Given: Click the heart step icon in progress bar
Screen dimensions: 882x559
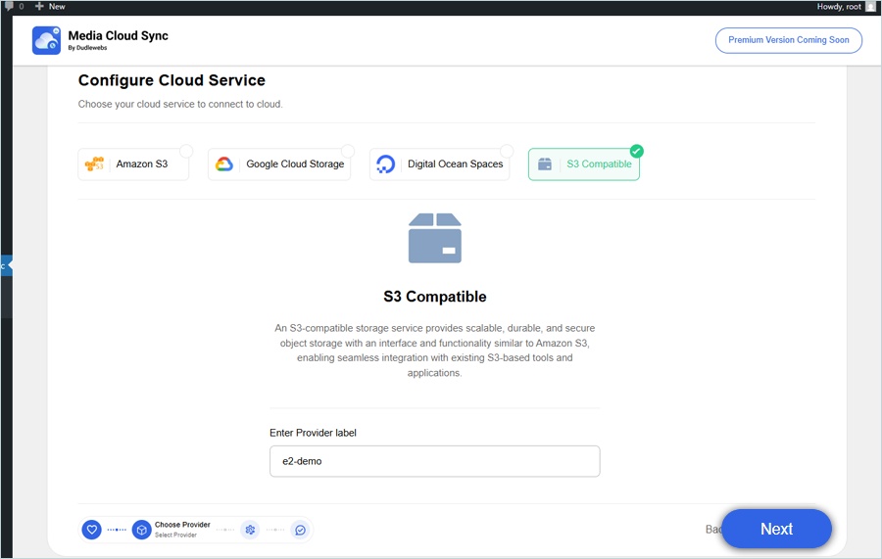Looking at the screenshot, I should click(92, 530).
